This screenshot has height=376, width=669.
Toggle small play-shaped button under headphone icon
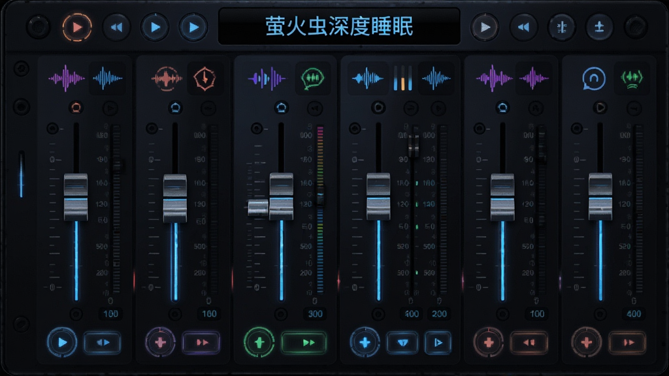click(x=600, y=108)
